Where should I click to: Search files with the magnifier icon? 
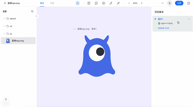(x=32, y=12)
